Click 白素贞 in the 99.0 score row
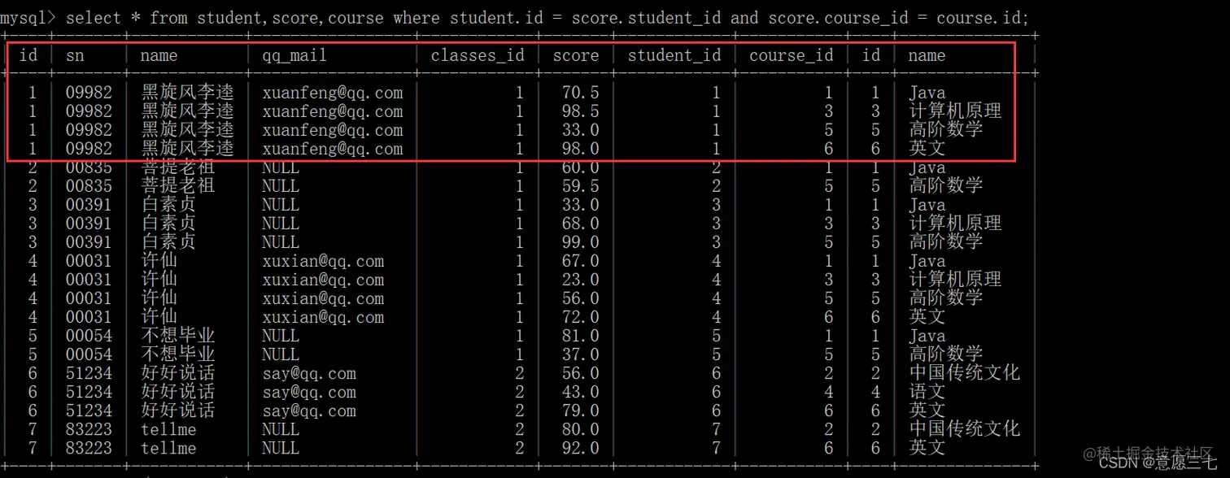The height and width of the screenshot is (478, 1230). [x=168, y=242]
